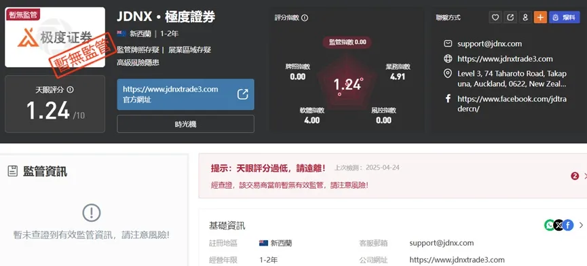Click 高級風險隱患 warning label

pos(138,62)
